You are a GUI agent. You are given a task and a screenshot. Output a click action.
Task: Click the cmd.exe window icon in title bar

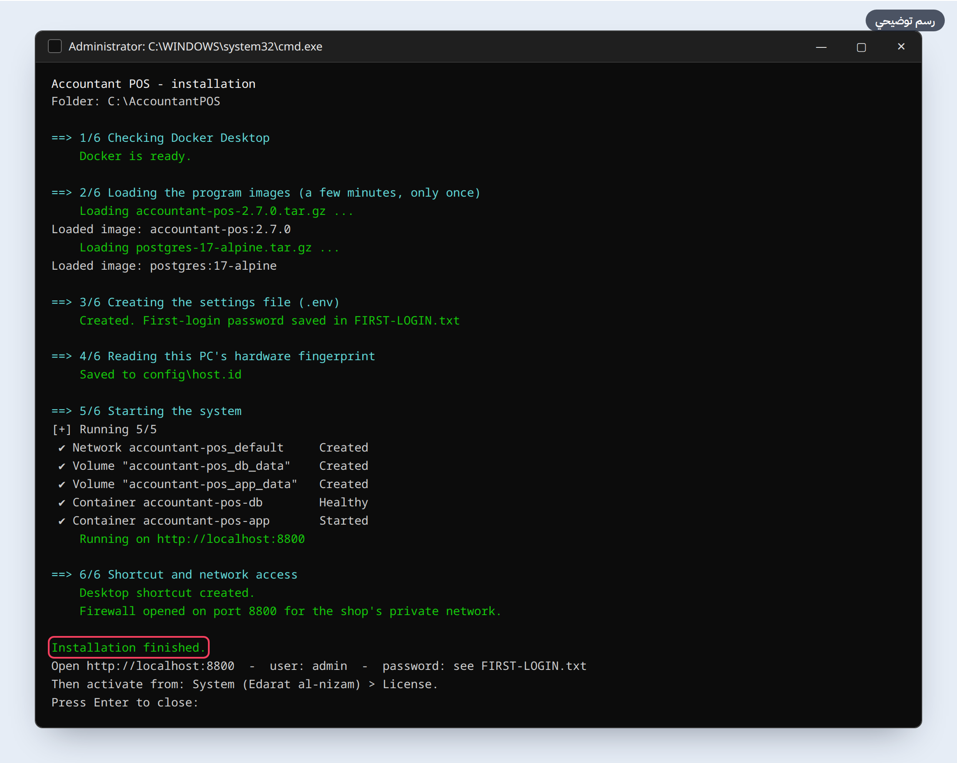click(55, 46)
